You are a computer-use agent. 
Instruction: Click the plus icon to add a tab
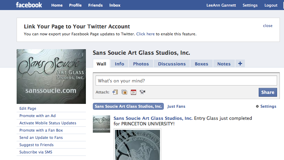click(x=240, y=64)
